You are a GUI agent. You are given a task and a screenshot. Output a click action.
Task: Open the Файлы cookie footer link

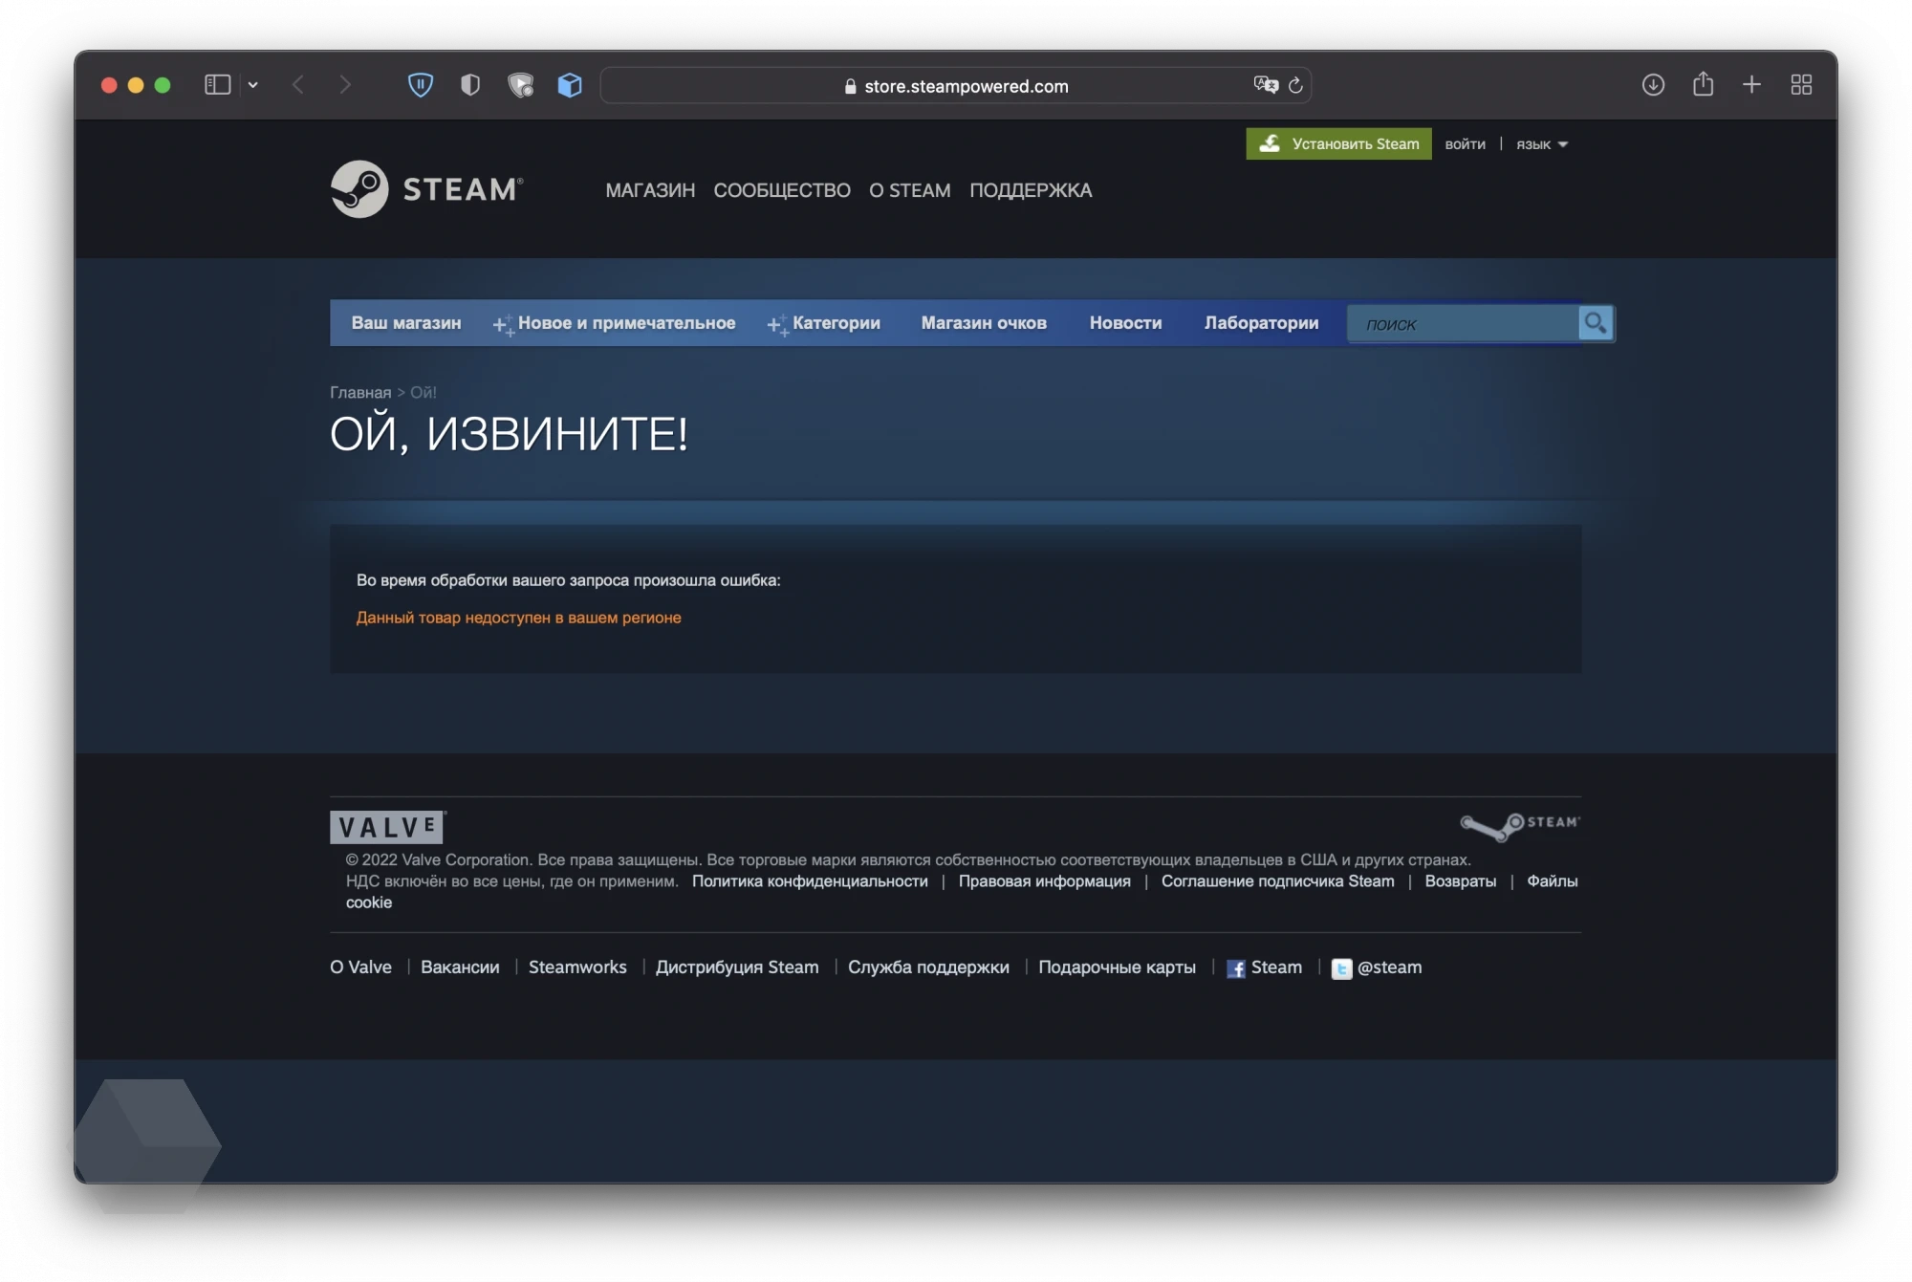[1552, 881]
